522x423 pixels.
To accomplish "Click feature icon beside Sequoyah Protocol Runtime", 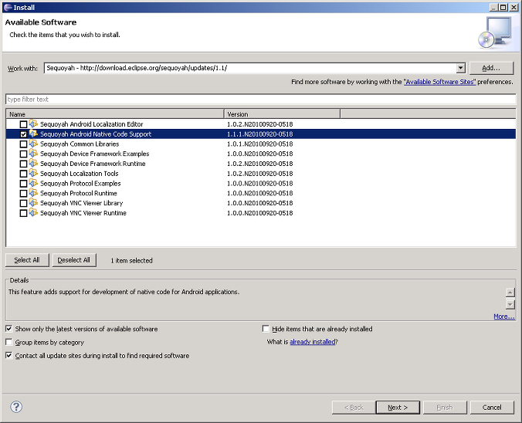I will pos(33,193).
